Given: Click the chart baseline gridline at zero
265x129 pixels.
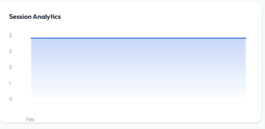Looking at the screenshot, I should tap(138, 103).
